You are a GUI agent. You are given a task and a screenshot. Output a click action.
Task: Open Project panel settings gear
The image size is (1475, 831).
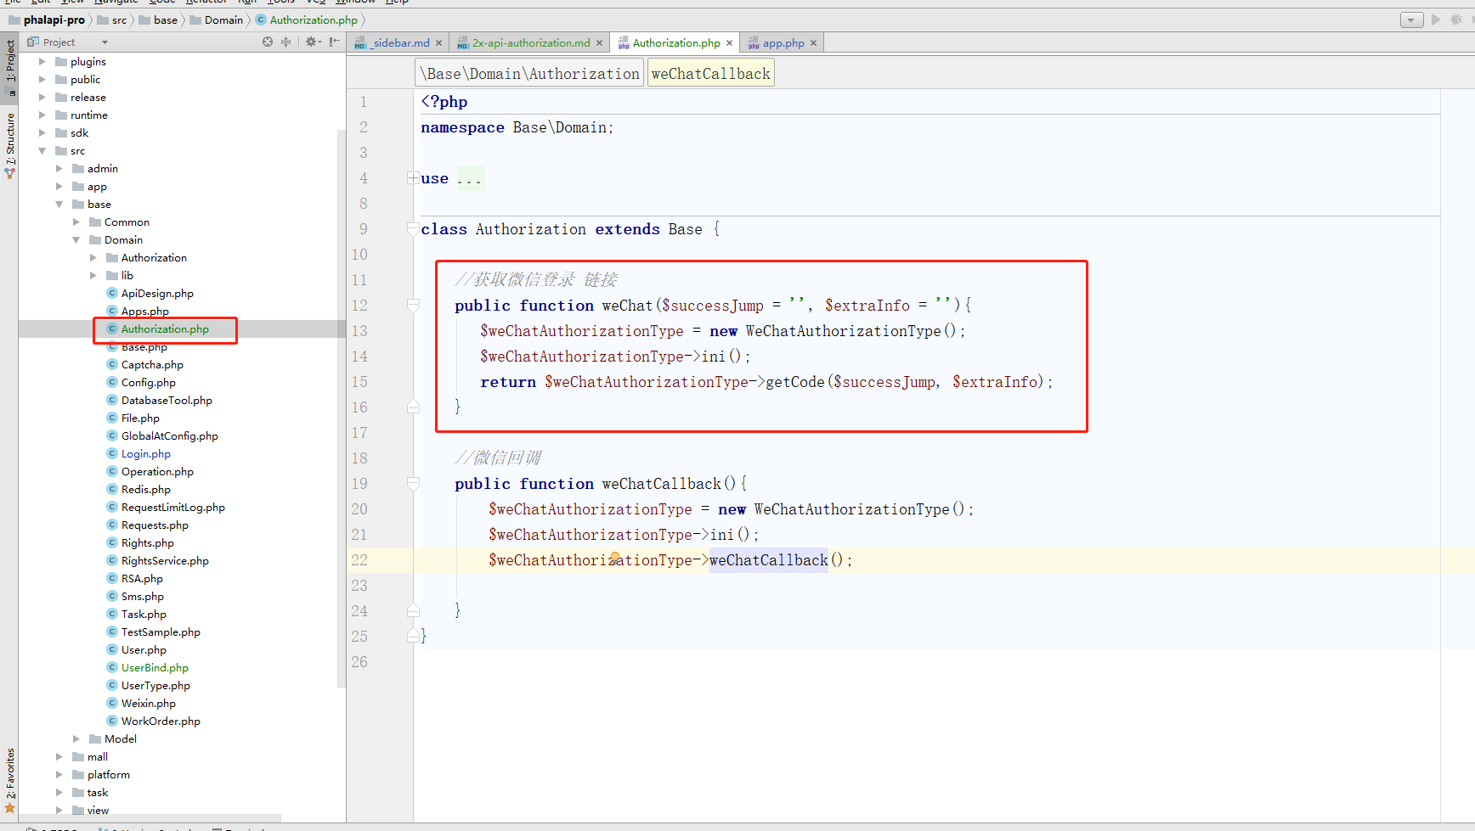click(x=312, y=42)
